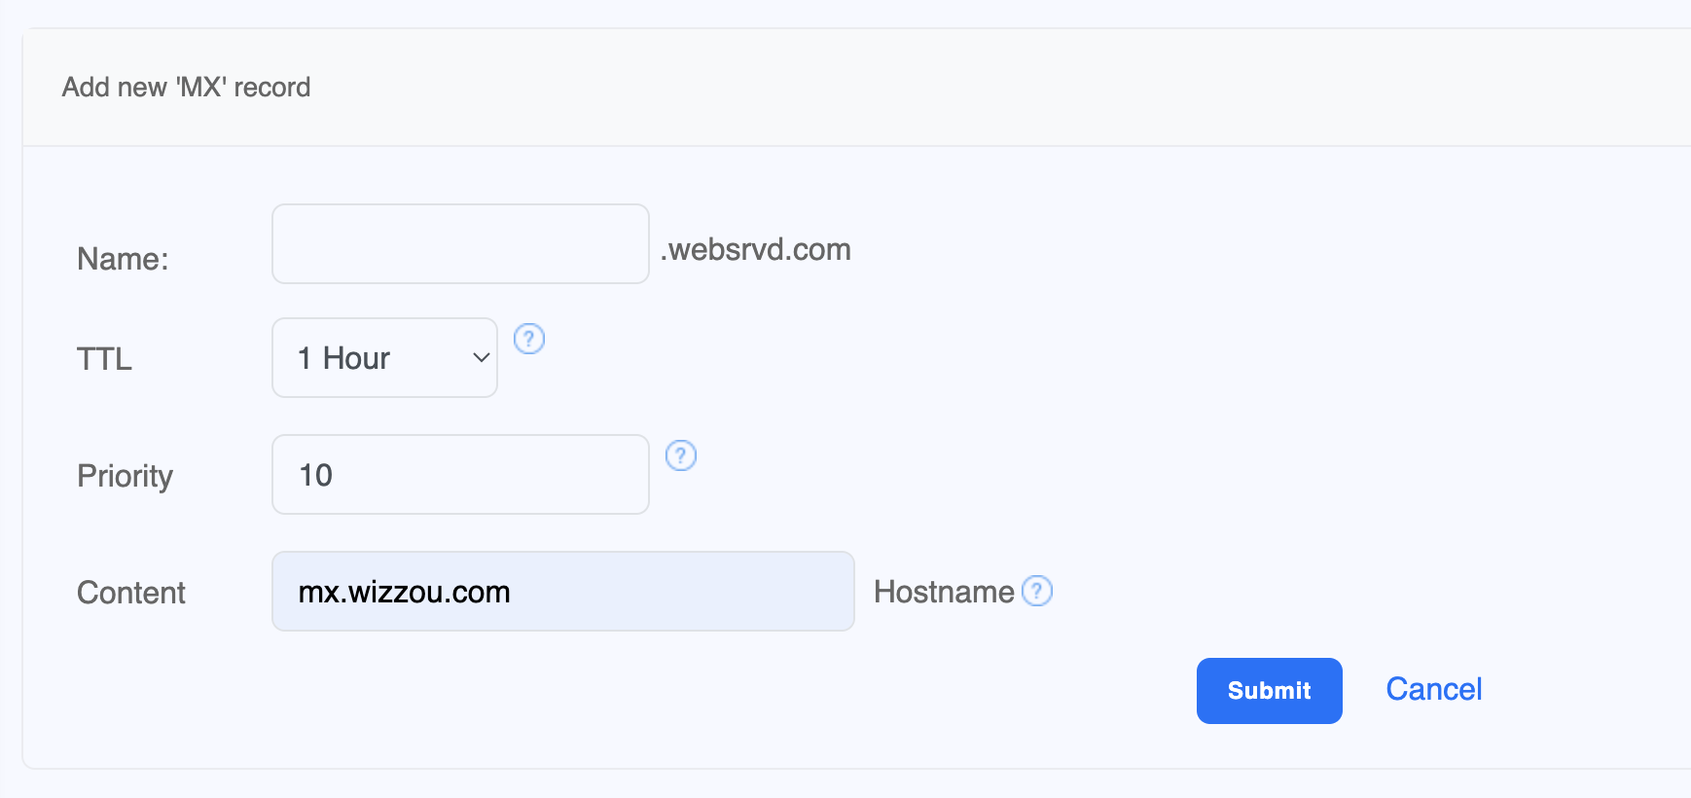Click the 'Name:' field label
This screenshot has height=798, width=1691.
point(123,259)
